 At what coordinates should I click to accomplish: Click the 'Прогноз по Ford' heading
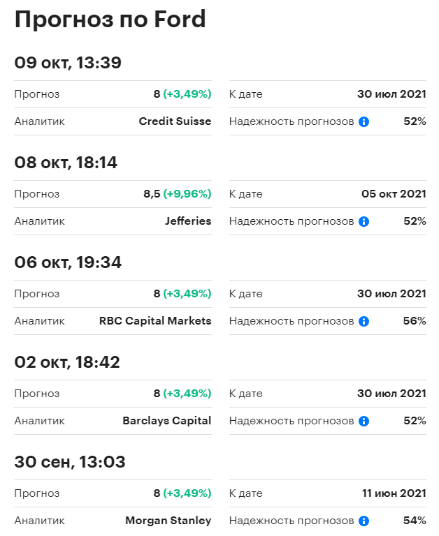(x=110, y=20)
